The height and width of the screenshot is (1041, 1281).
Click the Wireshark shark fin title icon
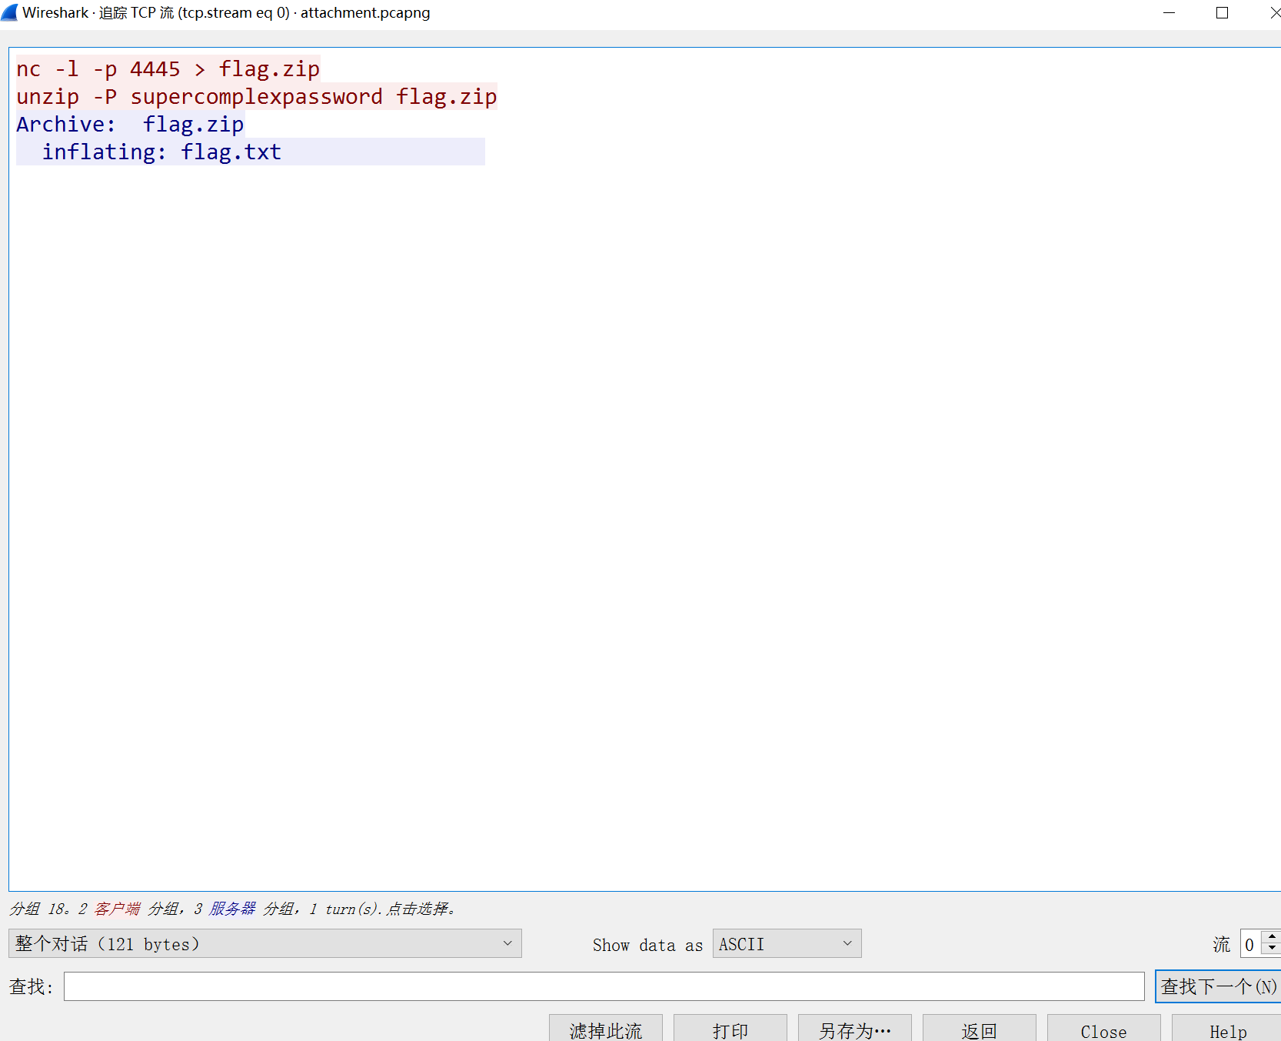click(x=9, y=12)
